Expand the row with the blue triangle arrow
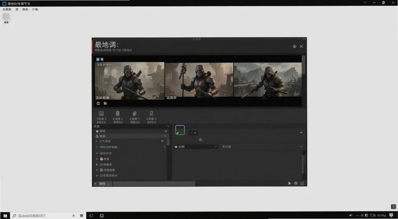Screen dimensions: 398x219 tap(97, 165)
